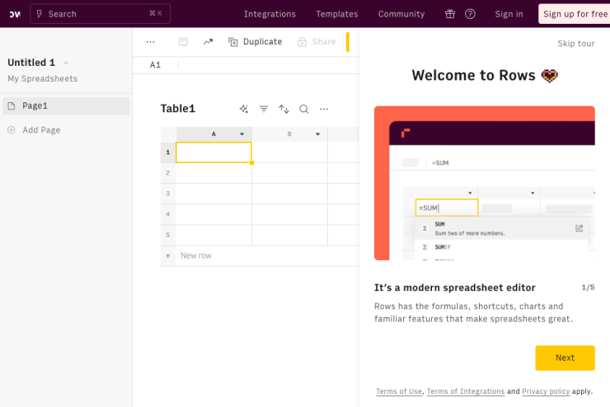Screen dimensions: 610x407
Task: Click the Duplicate button
Action: click(256, 41)
